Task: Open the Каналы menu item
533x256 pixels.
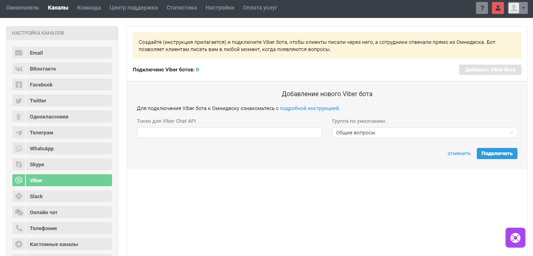Action: coord(58,8)
